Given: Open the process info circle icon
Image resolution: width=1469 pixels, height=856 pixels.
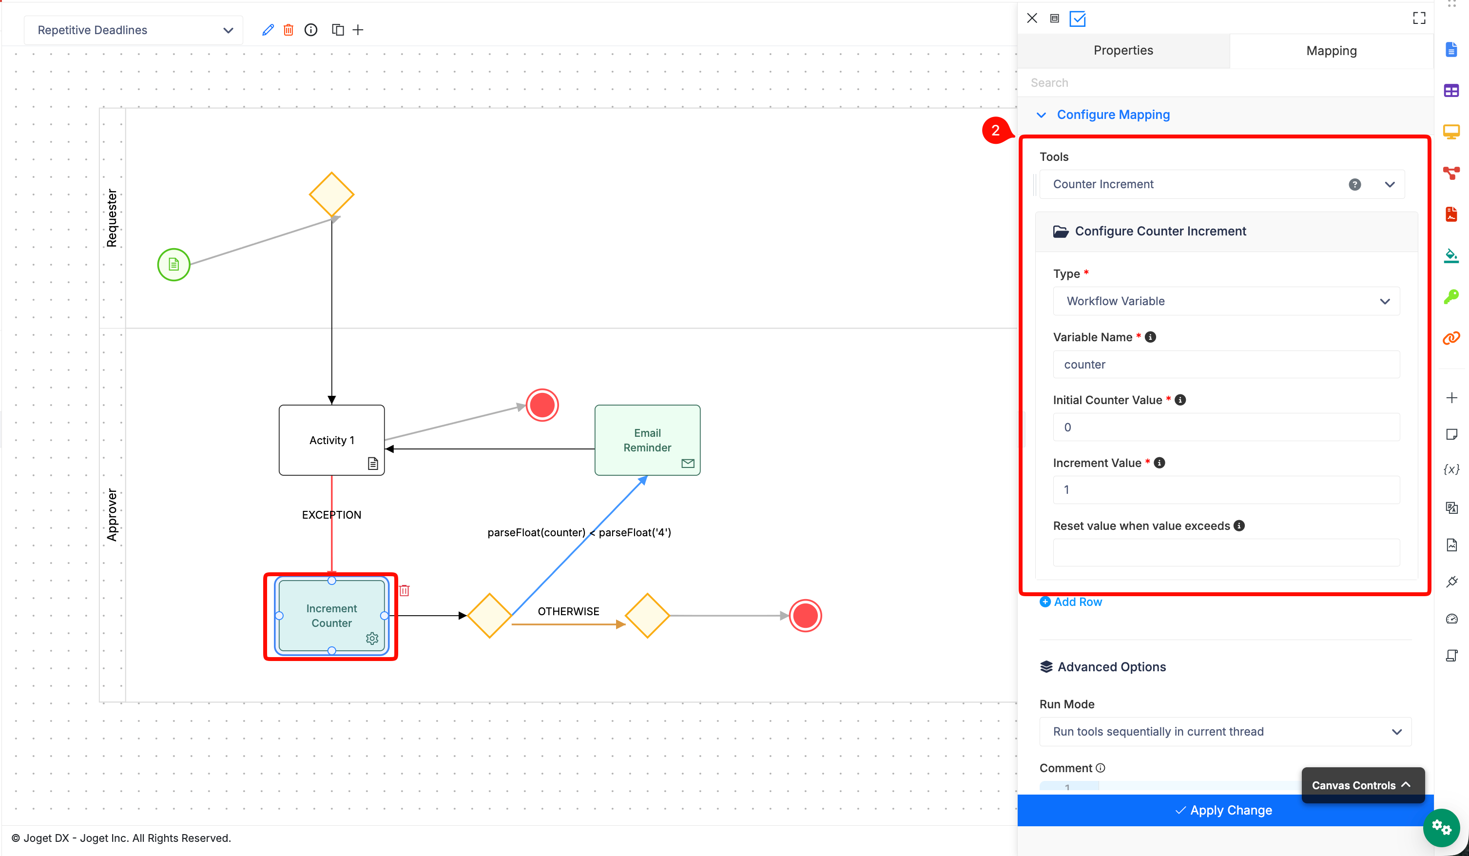Looking at the screenshot, I should pos(310,30).
